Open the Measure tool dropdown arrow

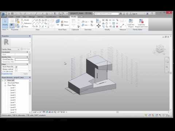pos(125,25)
